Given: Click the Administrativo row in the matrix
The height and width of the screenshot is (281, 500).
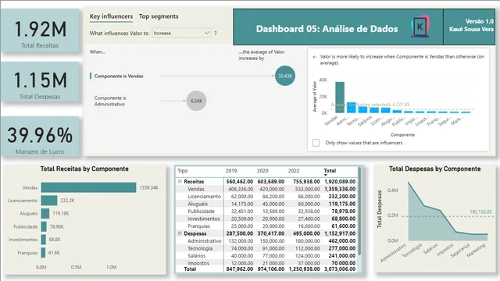Looking at the screenshot, I should [267, 241].
